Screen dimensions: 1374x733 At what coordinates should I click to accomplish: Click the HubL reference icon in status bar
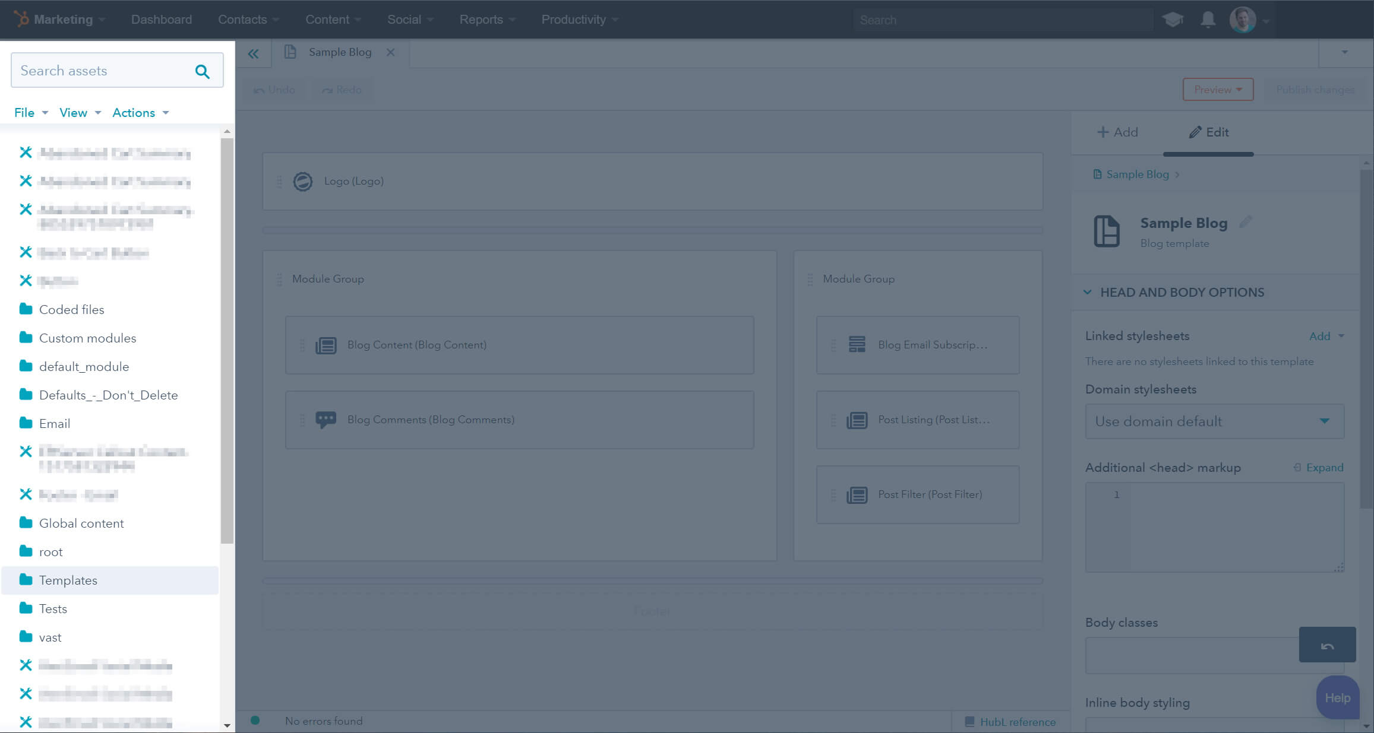[x=971, y=721]
